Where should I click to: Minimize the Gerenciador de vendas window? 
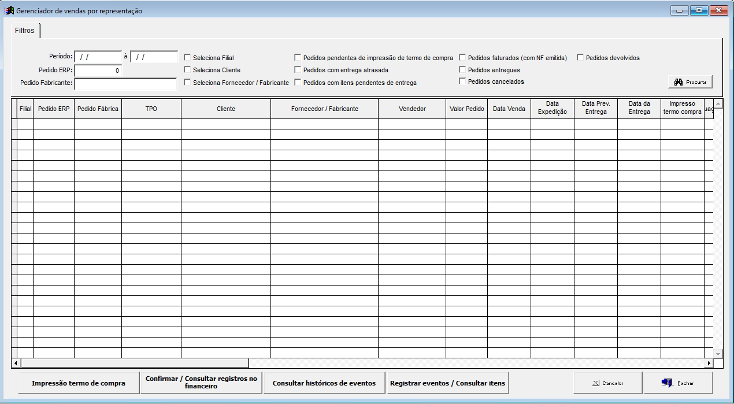tap(680, 10)
